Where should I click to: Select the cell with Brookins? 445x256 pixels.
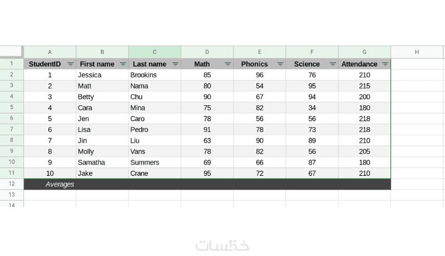pyautogui.click(x=155, y=75)
